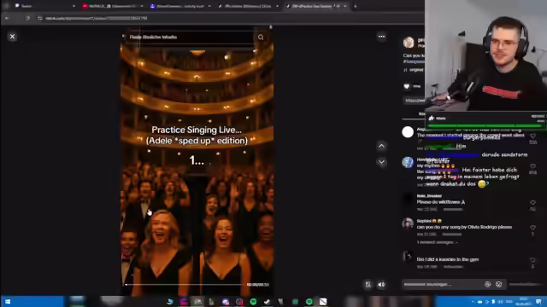
Task: Open the video author's avatar
Action: [x=409, y=42]
